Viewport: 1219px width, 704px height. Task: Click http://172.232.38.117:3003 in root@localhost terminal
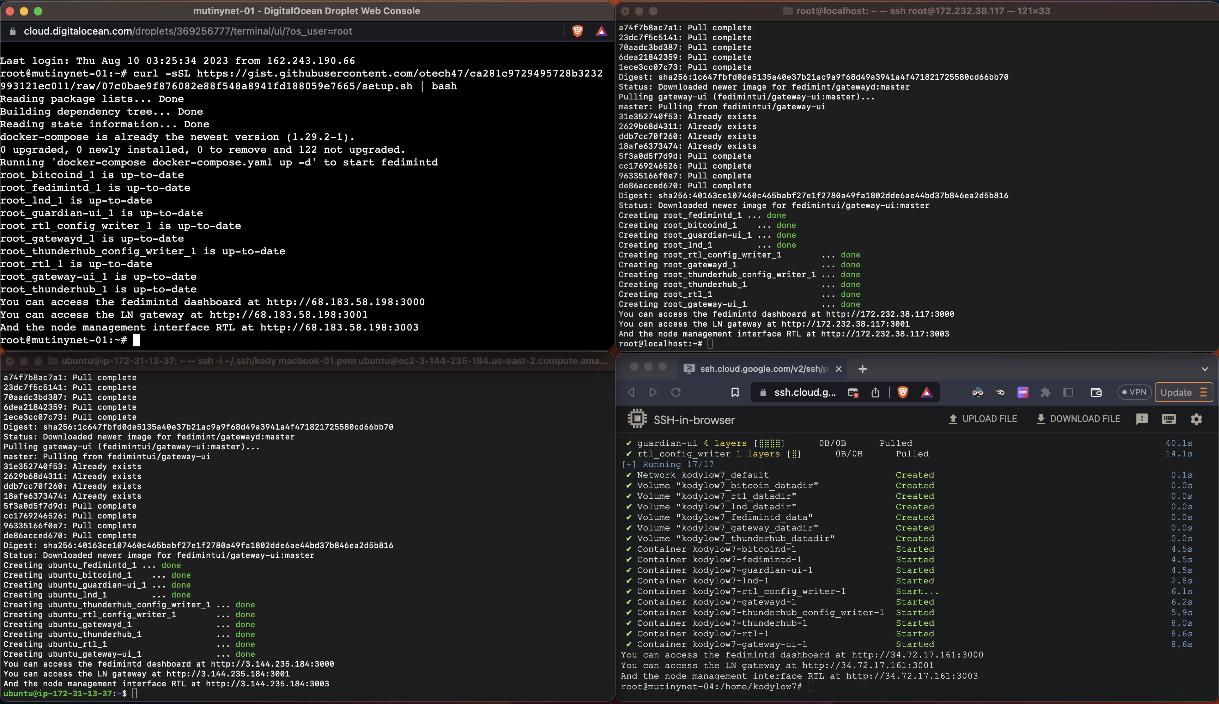[x=885, y=334]
